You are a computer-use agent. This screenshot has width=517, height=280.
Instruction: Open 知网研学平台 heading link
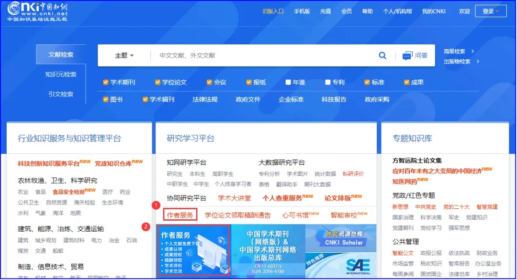[186, 162]
